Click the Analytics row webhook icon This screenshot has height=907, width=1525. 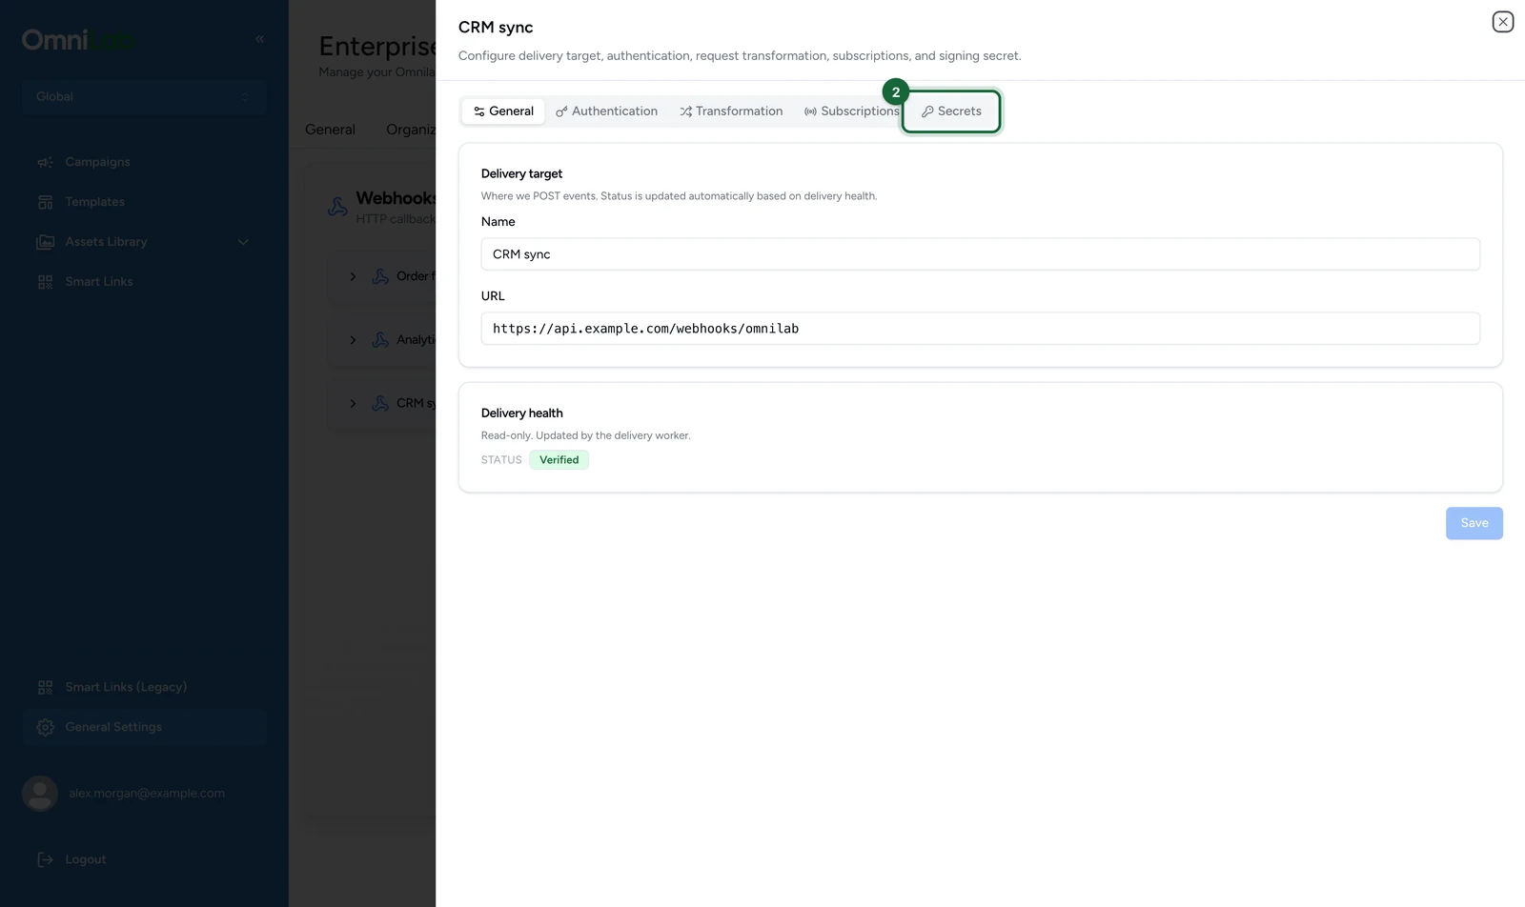(x=380, y=340)
